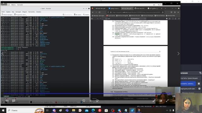Click the split view button in Konsole
Viewport: 202px width, 113px height.
pos(20,15)
